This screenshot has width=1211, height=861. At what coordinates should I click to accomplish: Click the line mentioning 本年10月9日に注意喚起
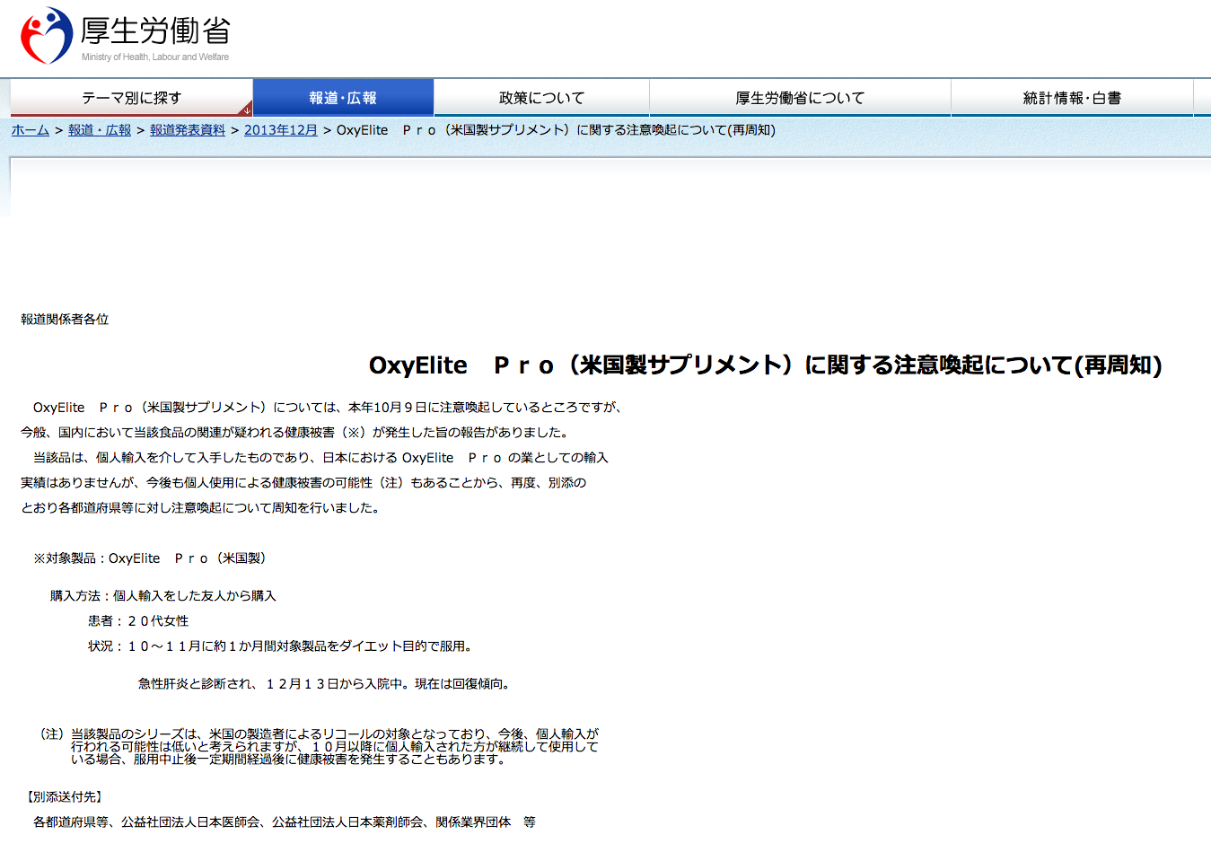click(x=328, y=408)
